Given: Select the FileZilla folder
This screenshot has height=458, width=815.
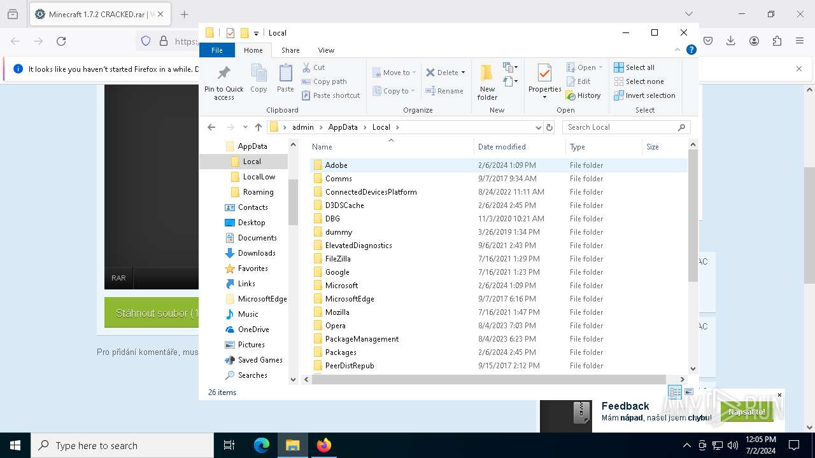Looking at the screenshot, I should (337, 259).
